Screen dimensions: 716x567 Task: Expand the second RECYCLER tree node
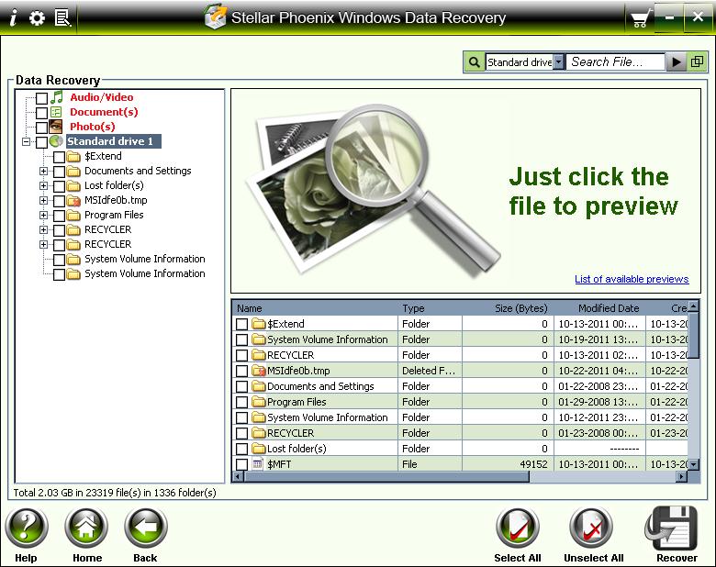43,244
